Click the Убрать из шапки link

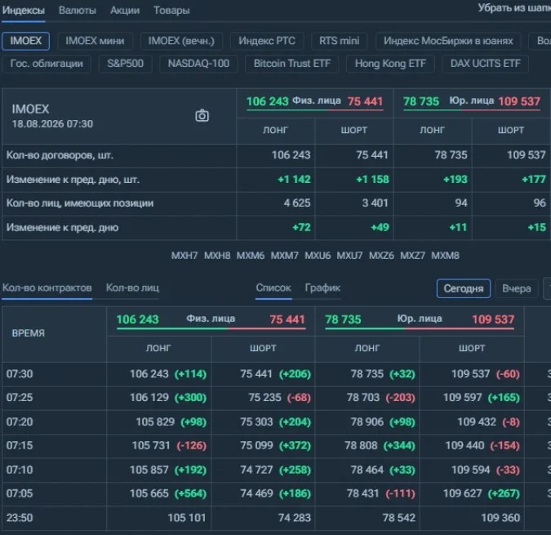point(514,7)
